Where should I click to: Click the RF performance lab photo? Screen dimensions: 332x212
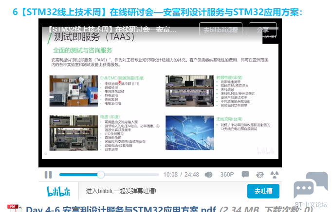click(190, 91)
